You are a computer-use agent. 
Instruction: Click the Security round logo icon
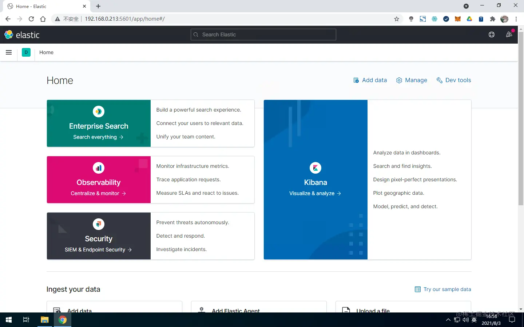99,224
